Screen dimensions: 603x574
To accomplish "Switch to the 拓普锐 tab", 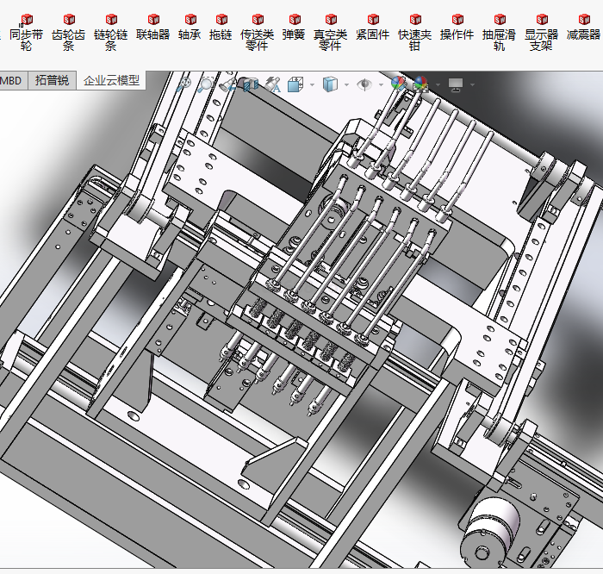I will tap(52, 80).
